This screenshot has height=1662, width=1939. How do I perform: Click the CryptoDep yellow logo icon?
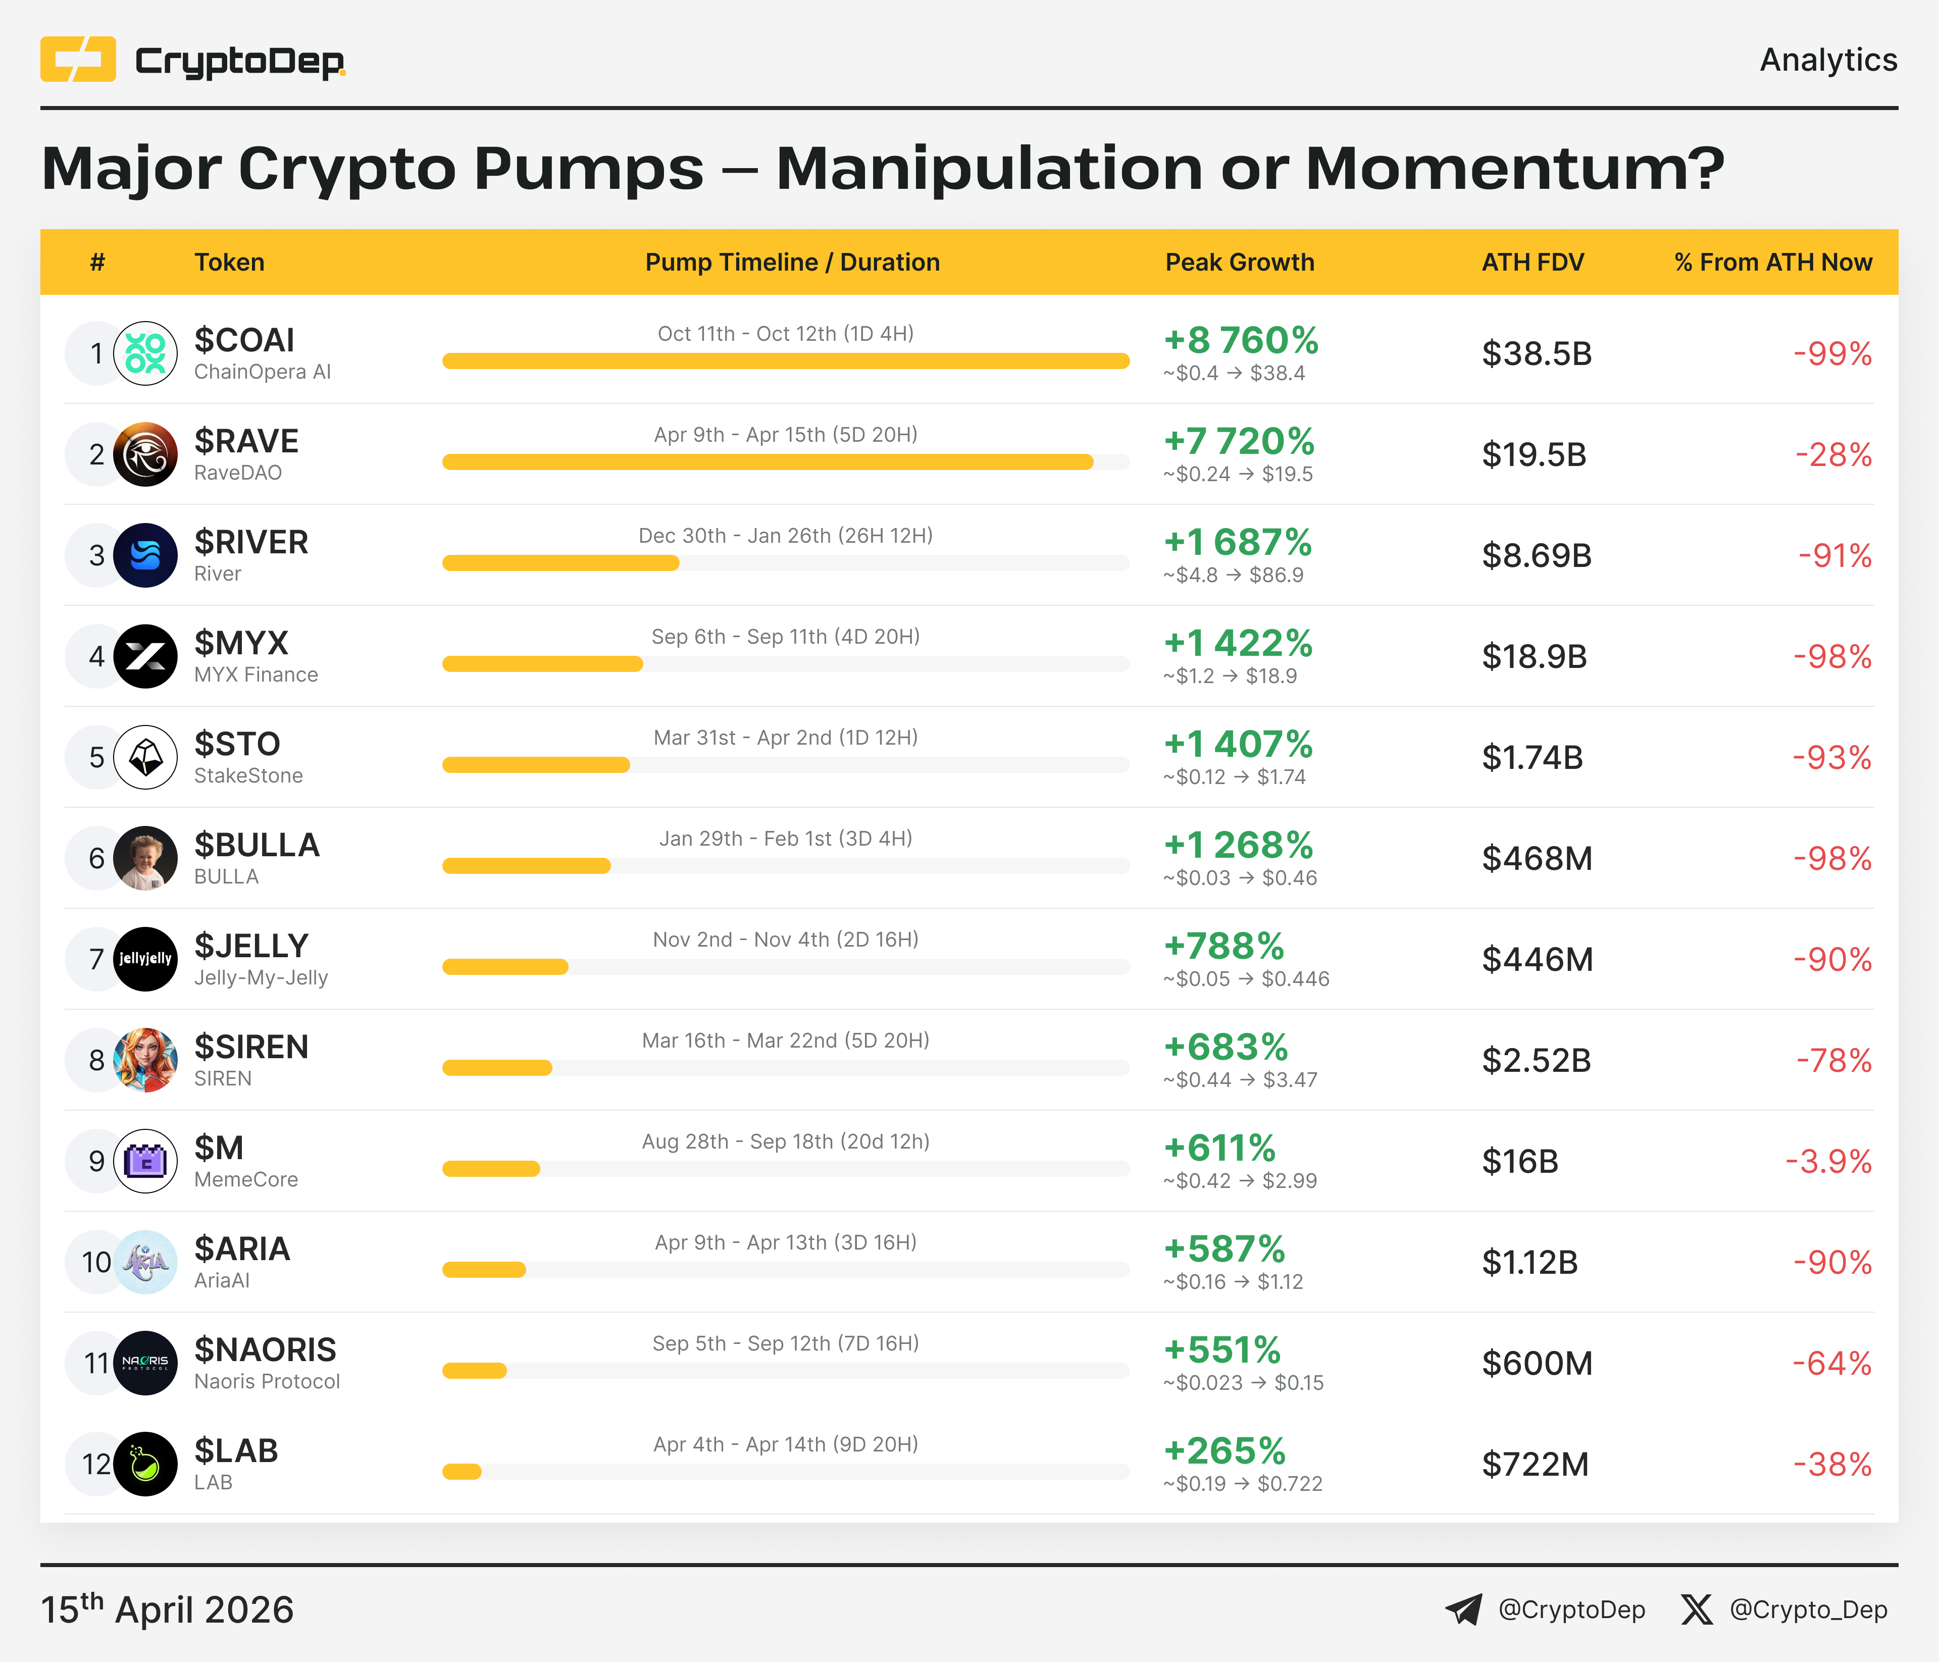[x=78, y=60]
